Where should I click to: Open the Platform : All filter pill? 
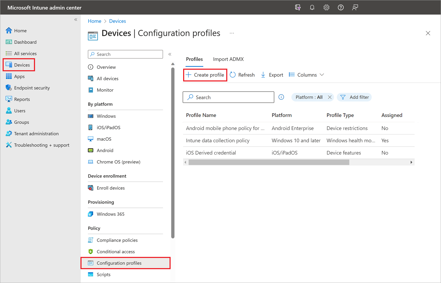pos(309,97)
